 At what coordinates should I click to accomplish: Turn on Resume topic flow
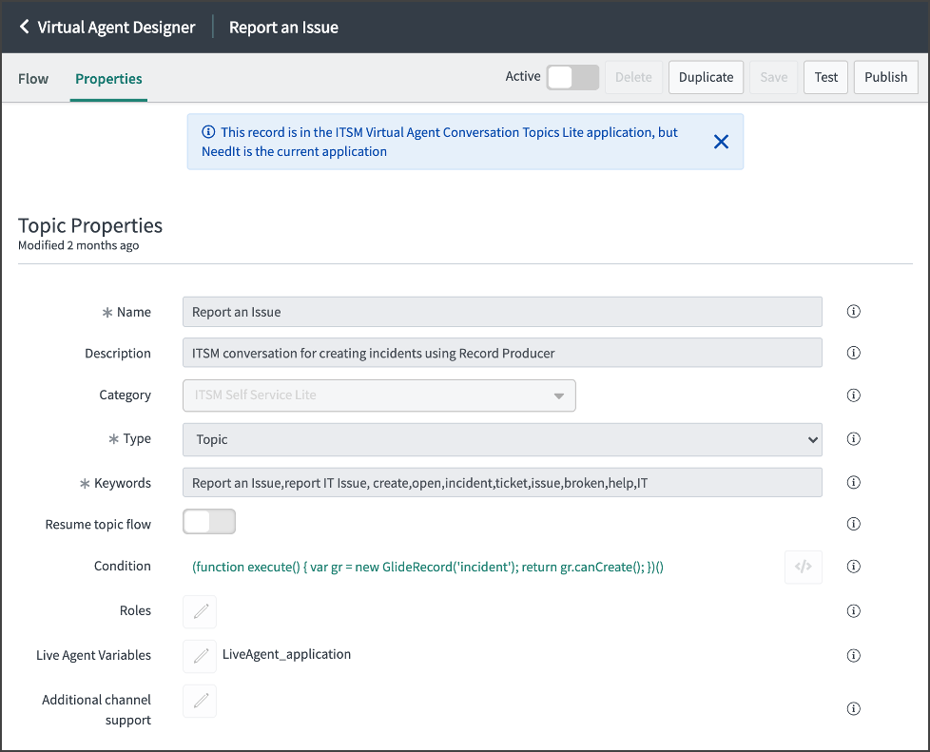[208, 522]
